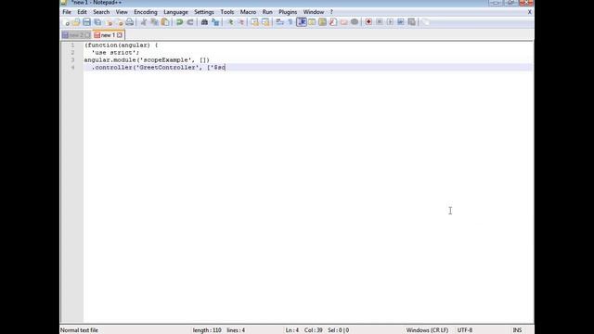Toggle Show All Characters pilcrow icon

[x=291, y=22]
